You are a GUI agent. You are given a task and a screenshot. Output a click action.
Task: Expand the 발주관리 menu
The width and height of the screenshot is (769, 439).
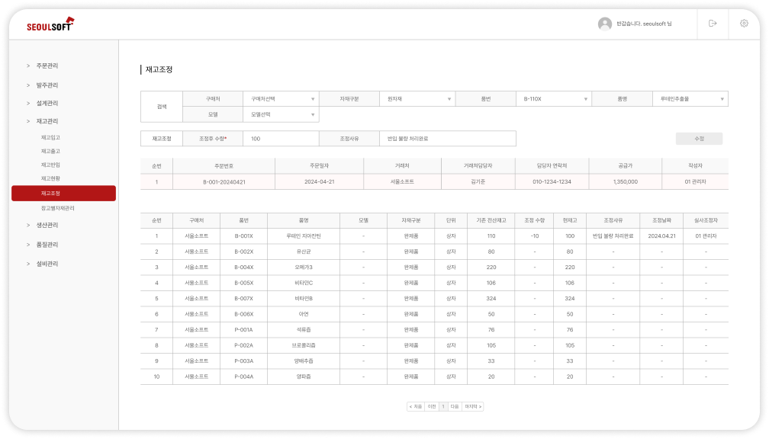pos(47,85)
